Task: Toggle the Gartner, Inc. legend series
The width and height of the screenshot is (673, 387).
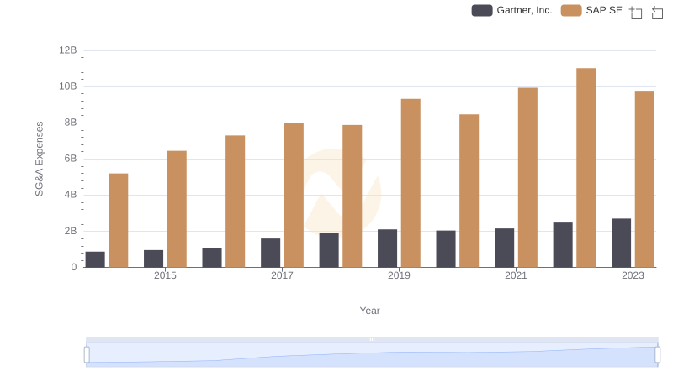Action: click(512, 10)
